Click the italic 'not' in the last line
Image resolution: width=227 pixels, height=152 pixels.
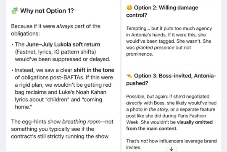[144, 141]
